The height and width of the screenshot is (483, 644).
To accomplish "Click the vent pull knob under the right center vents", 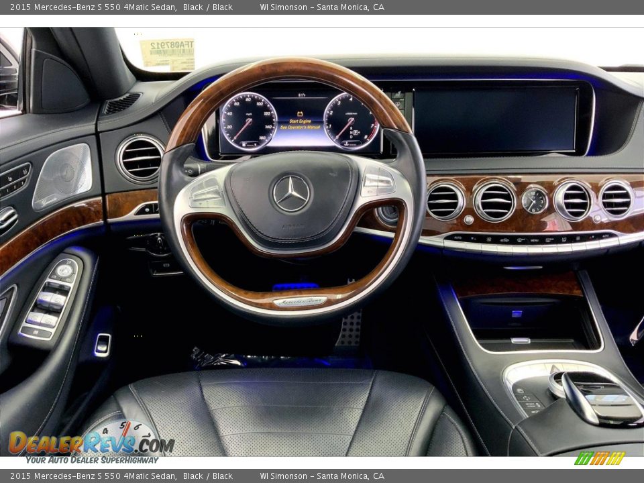I will (598, 219).
